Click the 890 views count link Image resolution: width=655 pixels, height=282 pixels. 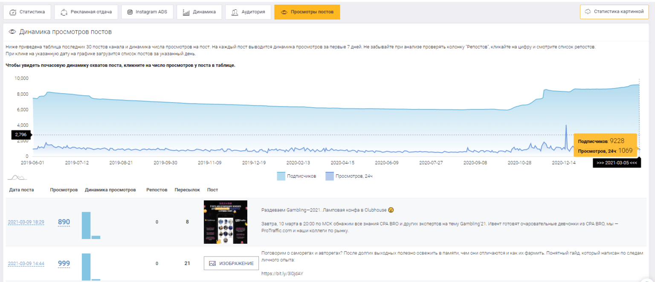click(x=64, y=222)
